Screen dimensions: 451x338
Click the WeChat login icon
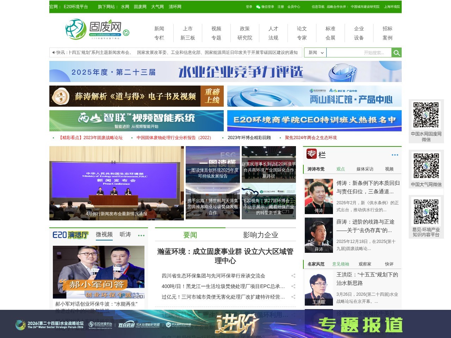[x=258, y=7]
